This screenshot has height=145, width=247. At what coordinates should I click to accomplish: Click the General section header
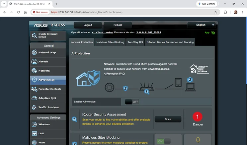pos(49,46)
